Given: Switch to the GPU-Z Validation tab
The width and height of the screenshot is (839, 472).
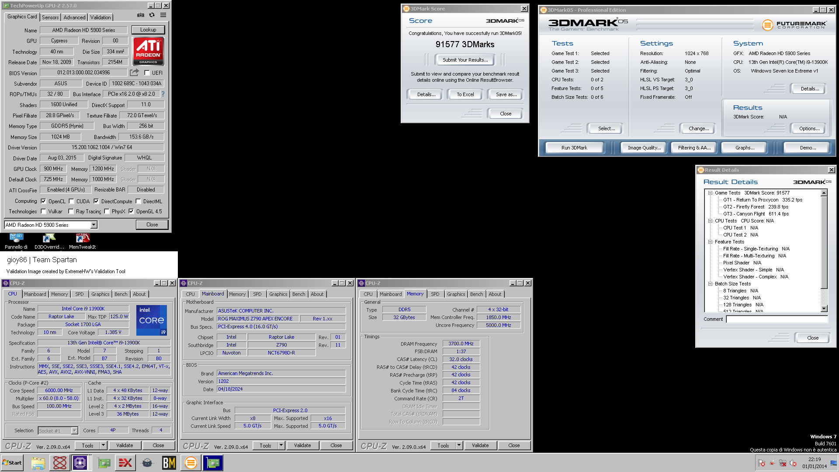Looking at the screenshot, I should [101, 17].
